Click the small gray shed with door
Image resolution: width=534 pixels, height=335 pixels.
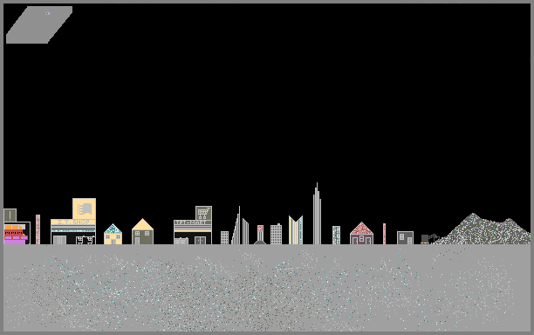(405, 237)
